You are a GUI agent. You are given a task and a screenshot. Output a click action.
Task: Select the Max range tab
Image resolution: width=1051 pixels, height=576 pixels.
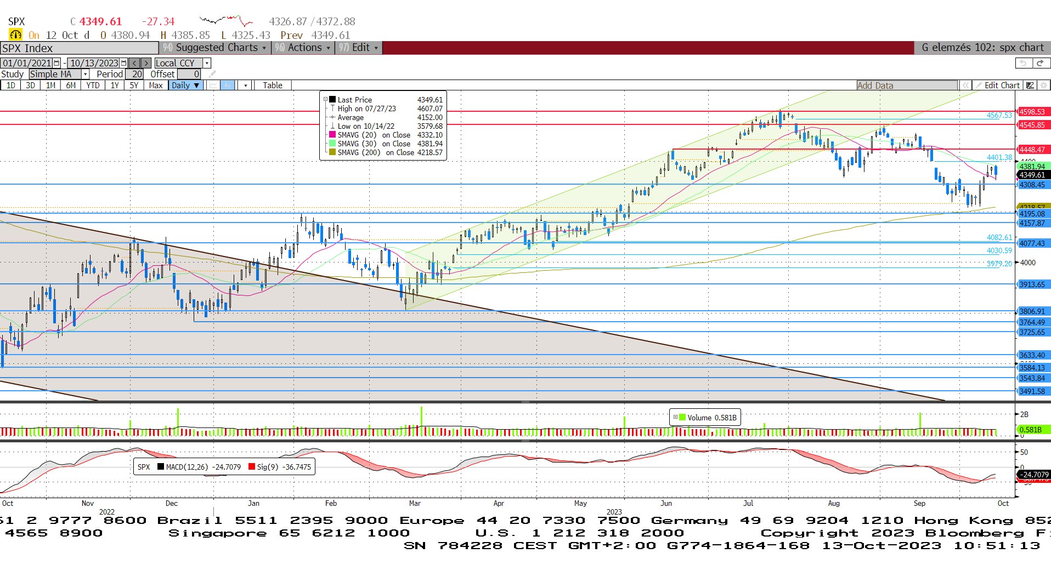156,85
